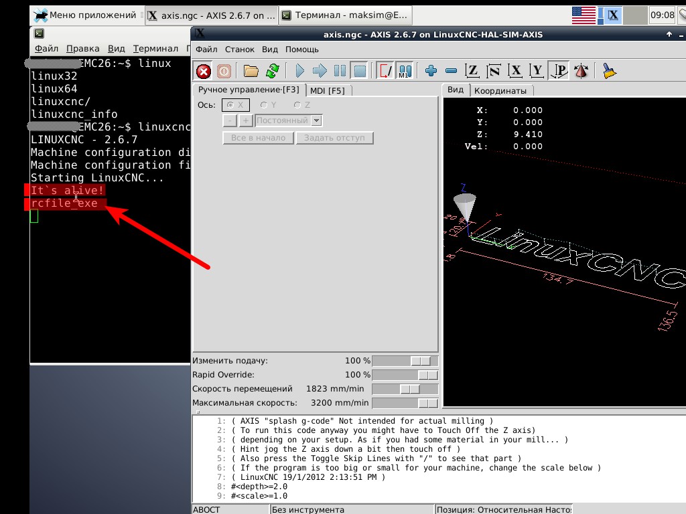Open Меню приложений in the panel
The height and width of the screenshot is (514, 686).
(x=86, y=15)
